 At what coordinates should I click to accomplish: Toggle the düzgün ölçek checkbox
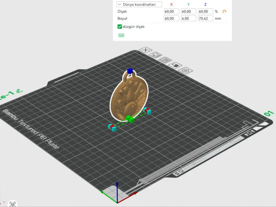(120, 27)
